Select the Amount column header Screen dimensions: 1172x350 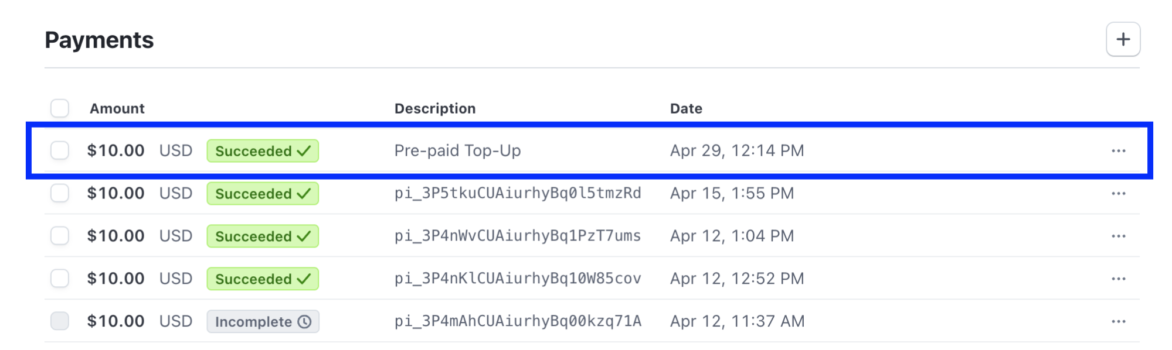coord(117,108)
